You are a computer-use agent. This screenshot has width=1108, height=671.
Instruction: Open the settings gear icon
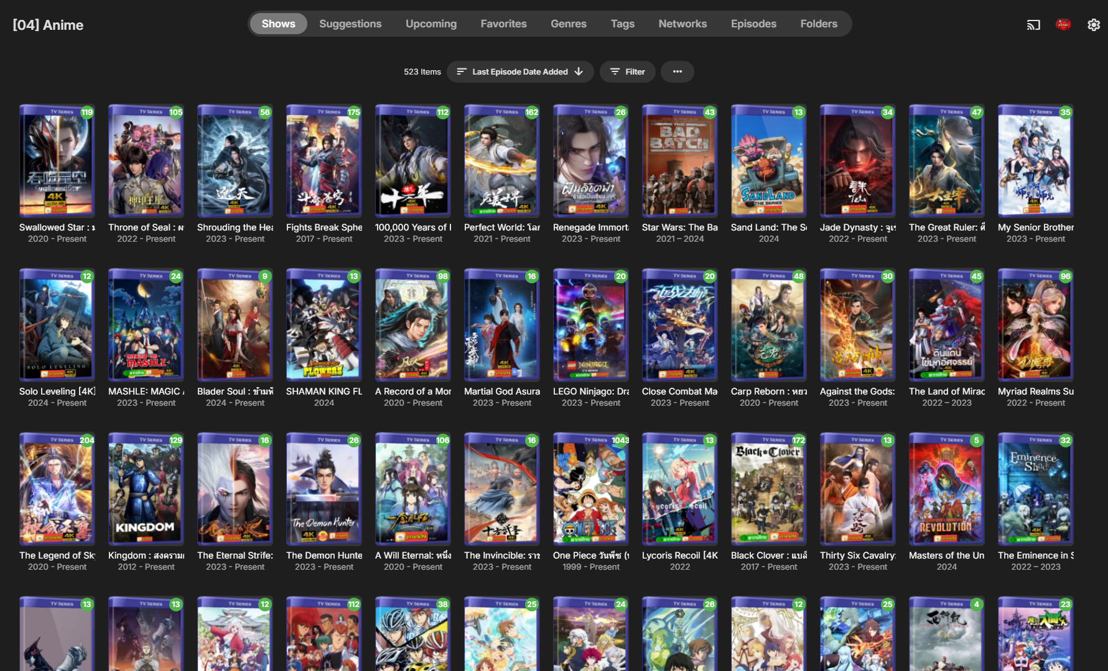click(x=1094, y=25)
